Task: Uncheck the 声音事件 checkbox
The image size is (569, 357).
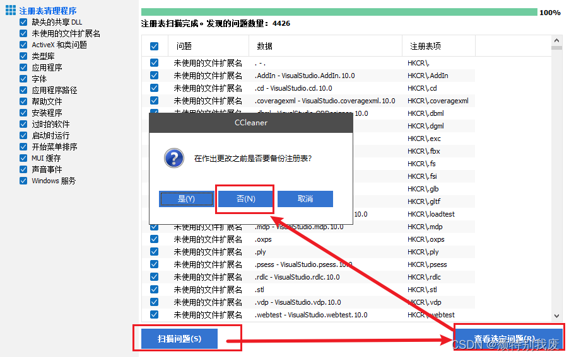Action: 23,169
